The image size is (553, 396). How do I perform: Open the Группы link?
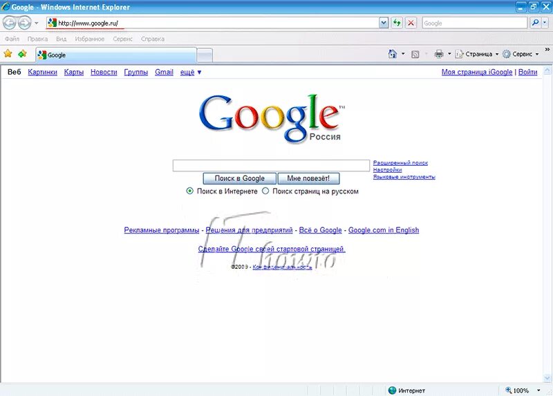coord(135,72)
